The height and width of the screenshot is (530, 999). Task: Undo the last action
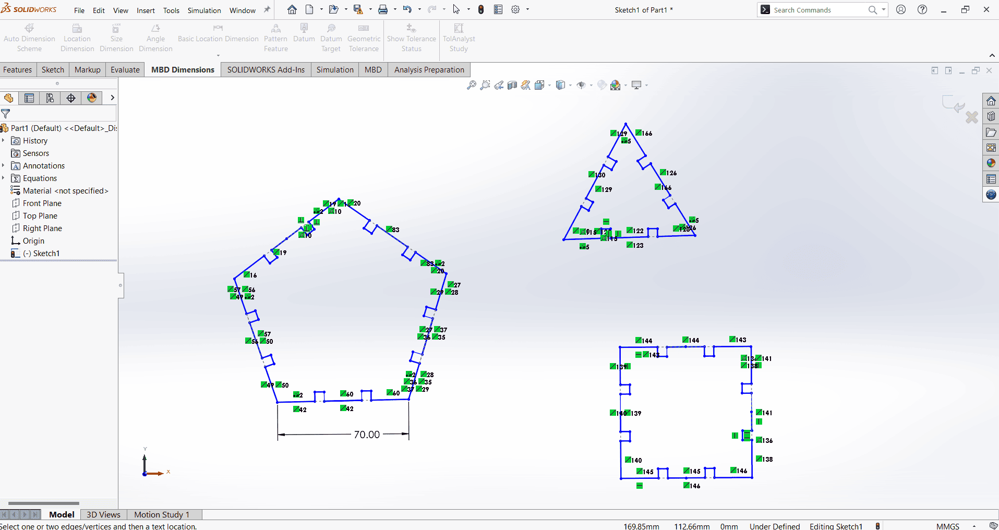coord(407,9)
